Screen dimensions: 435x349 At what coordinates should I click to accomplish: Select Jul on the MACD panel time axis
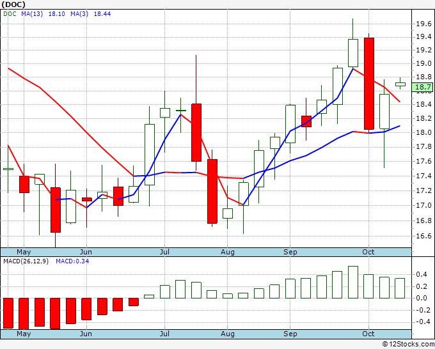tap(164, 334)
